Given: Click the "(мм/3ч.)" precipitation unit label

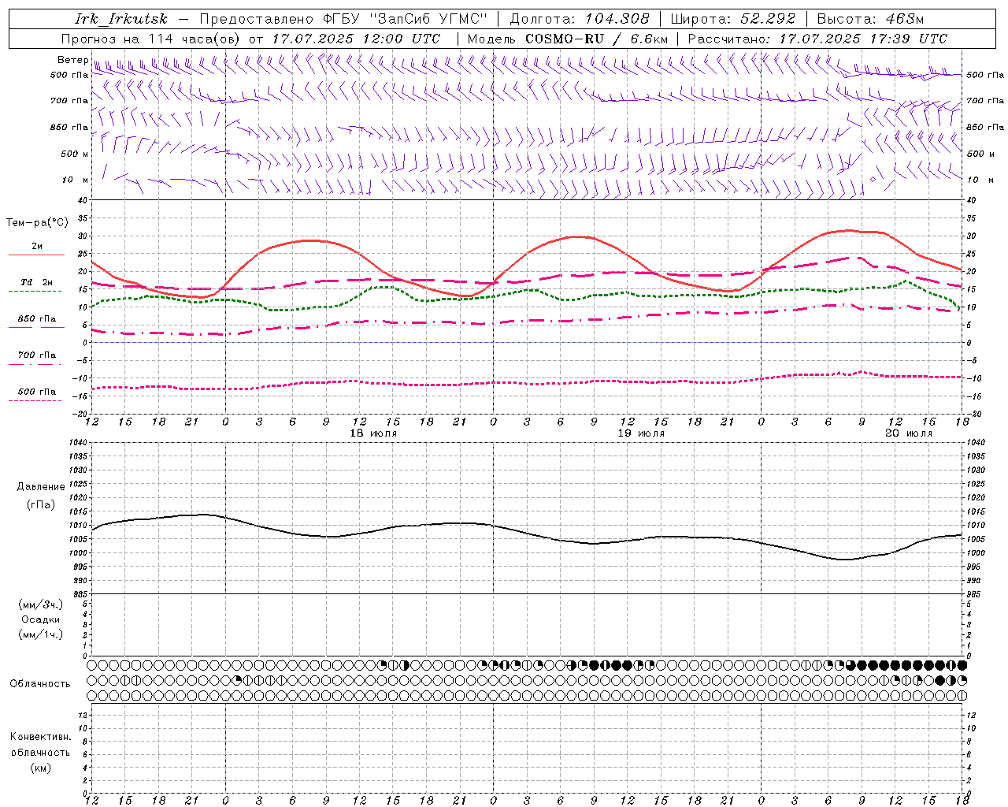Looking at the screenshot, I should (x=41, y=604).
